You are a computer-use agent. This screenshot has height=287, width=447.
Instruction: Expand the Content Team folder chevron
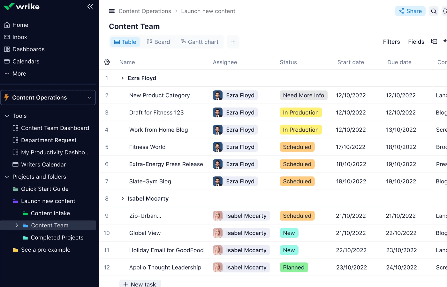(17, 225)
